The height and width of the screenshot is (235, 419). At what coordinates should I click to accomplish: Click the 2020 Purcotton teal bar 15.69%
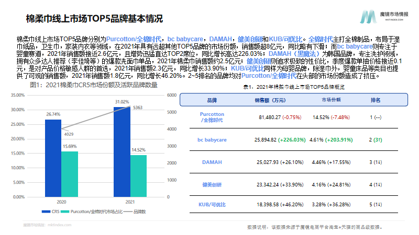(x=70, y=174)
